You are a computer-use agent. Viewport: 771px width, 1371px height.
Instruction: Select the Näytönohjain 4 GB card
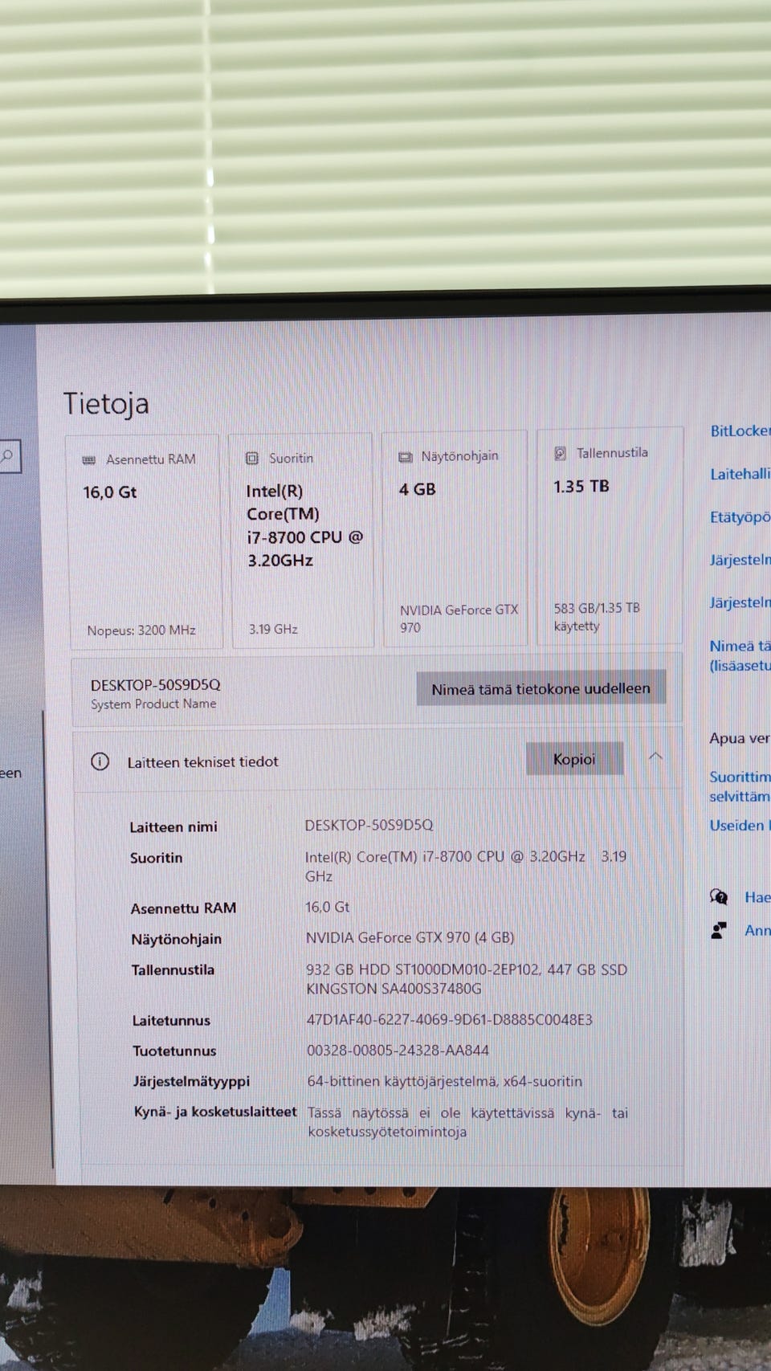[x=455, y=538]
